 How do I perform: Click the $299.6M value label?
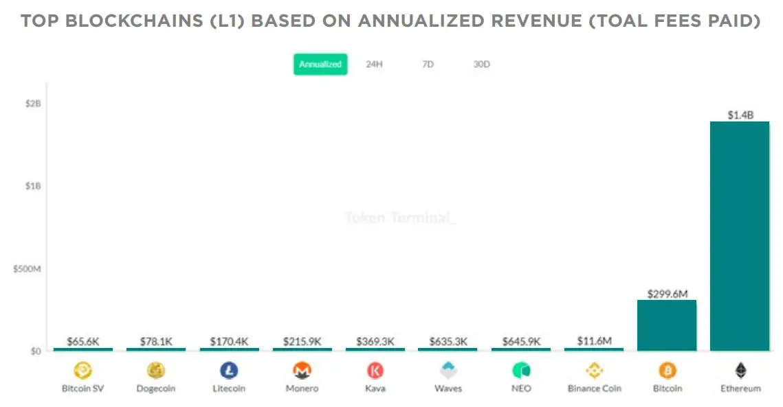[668, 294]
